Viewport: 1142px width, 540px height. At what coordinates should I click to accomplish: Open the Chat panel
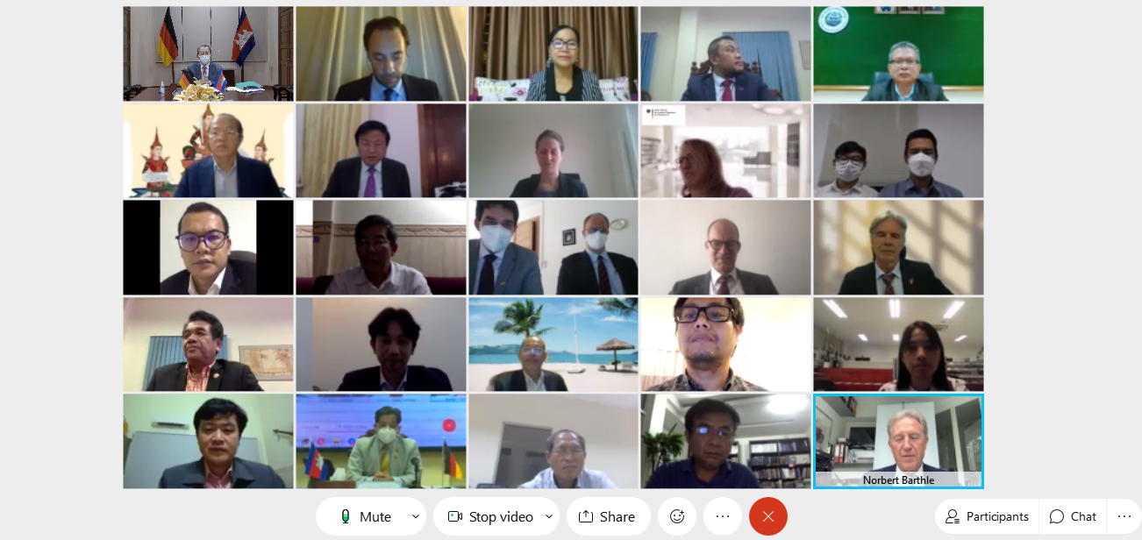[1073, 516]
